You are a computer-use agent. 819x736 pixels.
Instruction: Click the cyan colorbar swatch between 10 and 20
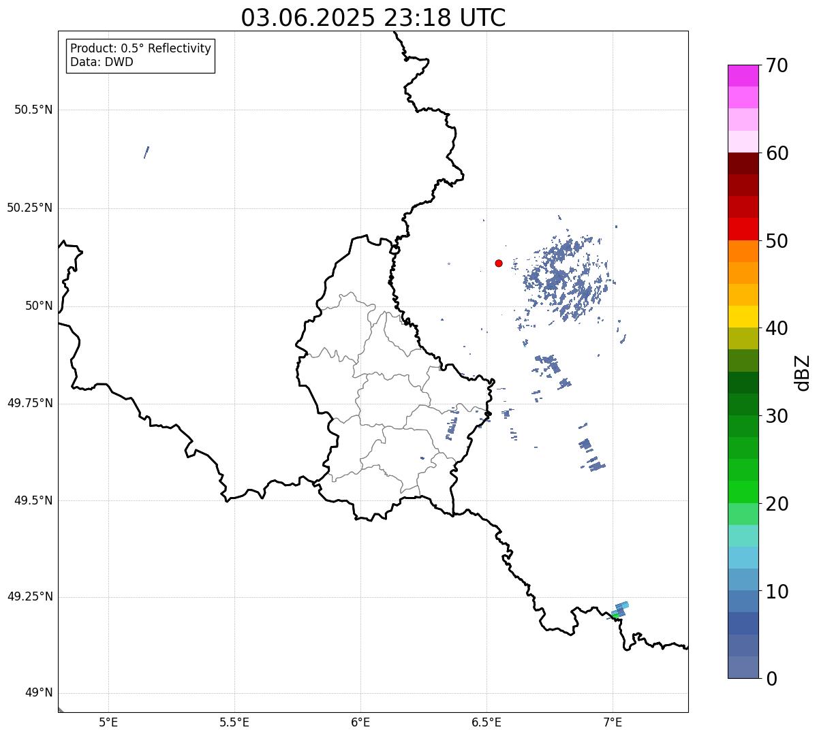[743, 558]
